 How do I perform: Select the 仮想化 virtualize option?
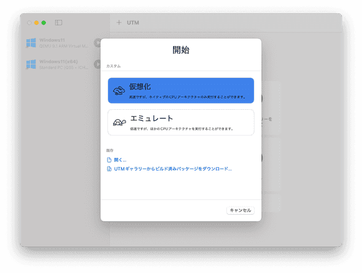tap(181, 90)
